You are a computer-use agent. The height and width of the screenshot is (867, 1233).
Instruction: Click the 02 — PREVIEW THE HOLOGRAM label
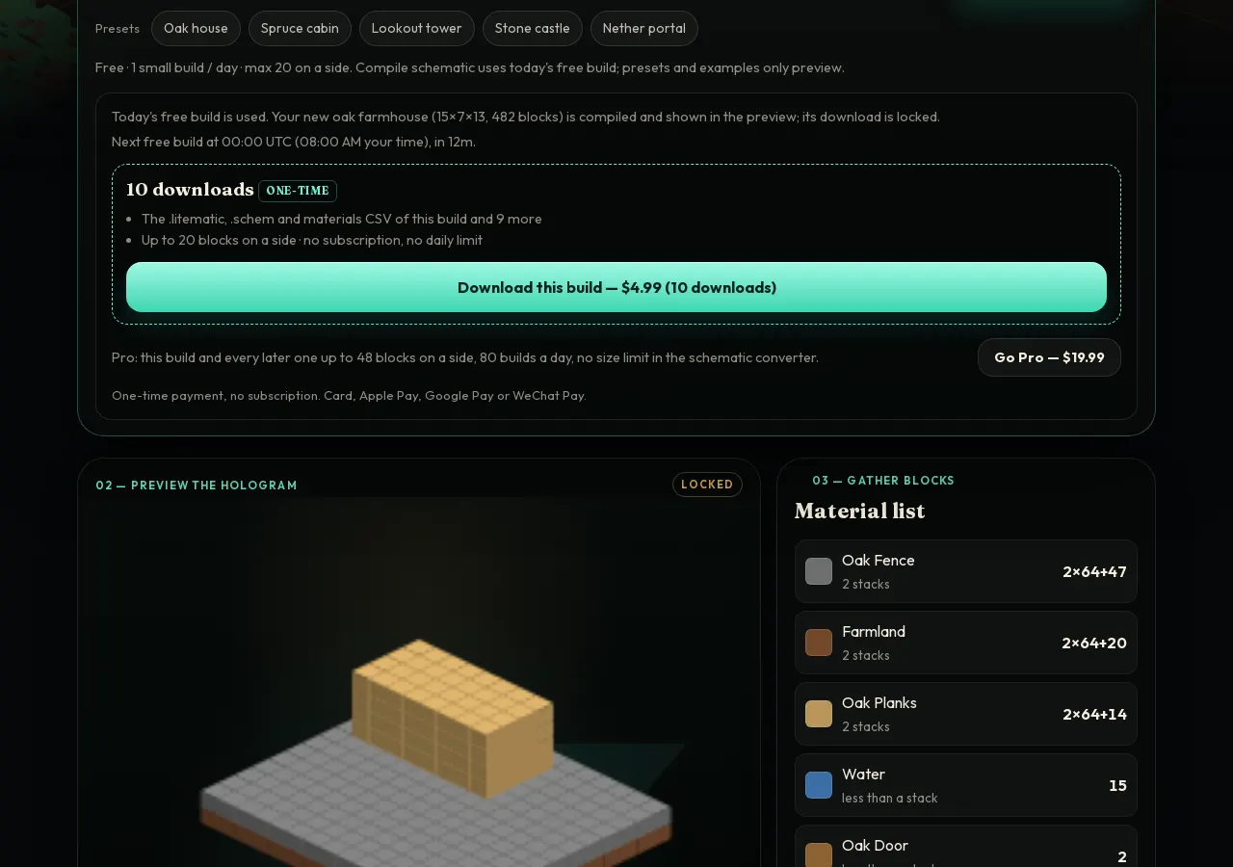[x=197, y=486]
